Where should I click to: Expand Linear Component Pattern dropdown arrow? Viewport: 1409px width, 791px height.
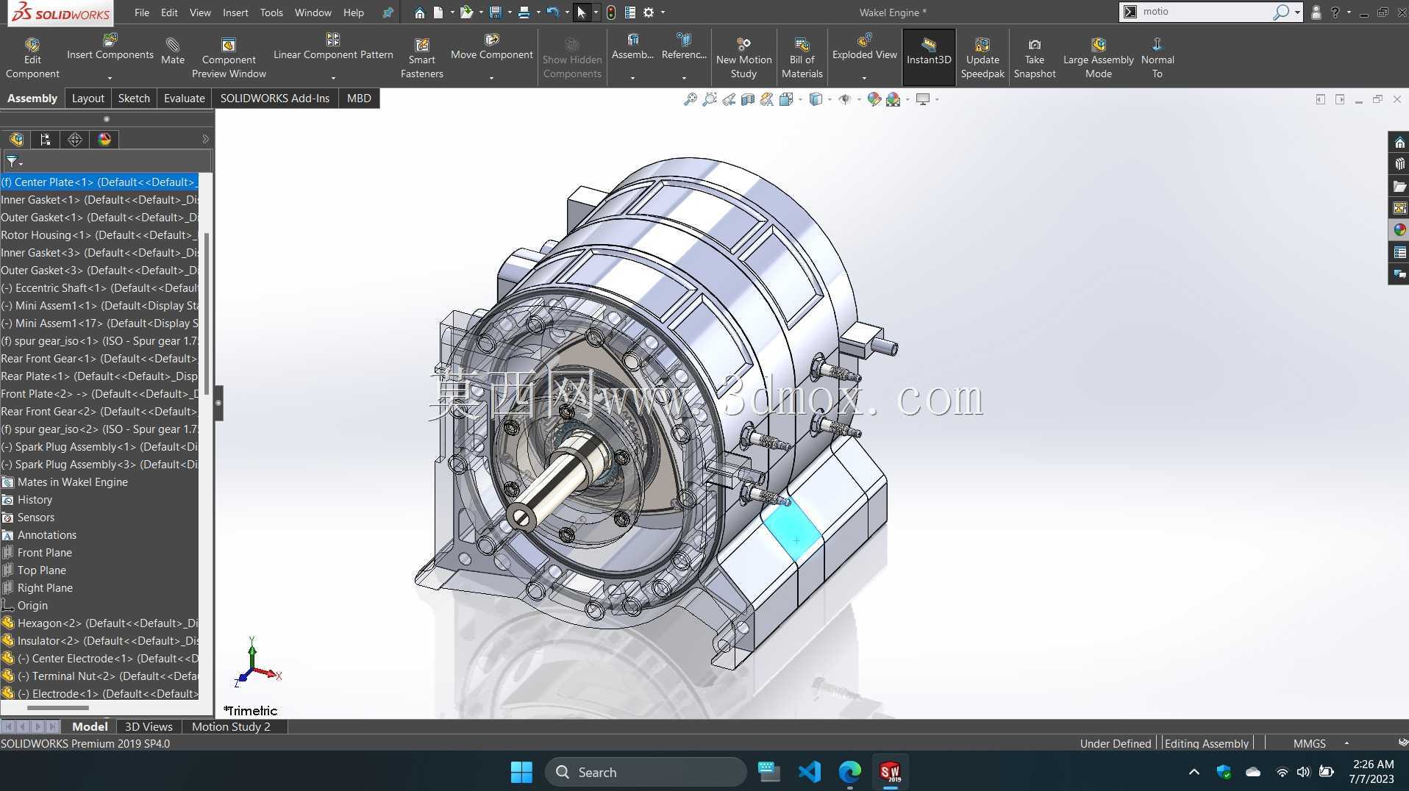pyautogui.click(x=333, y=77)
